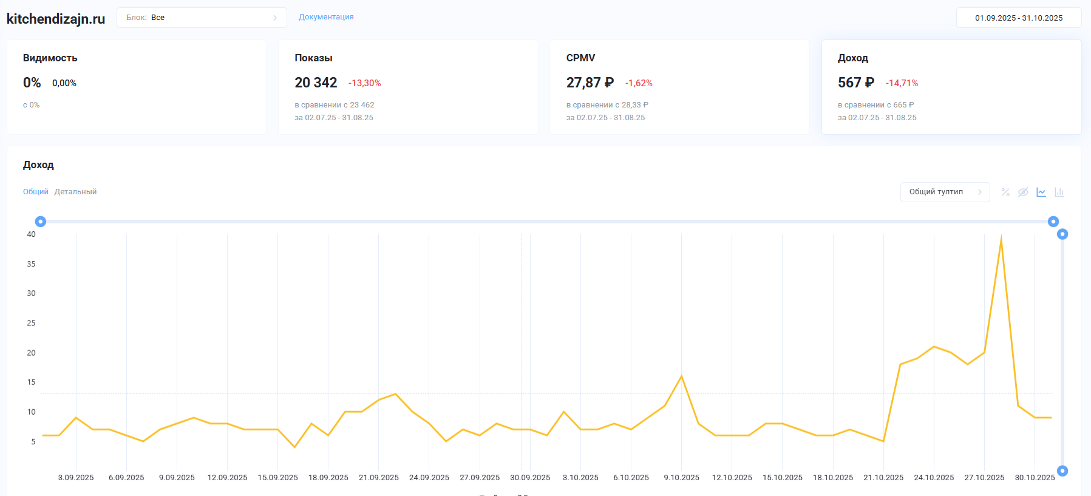Select the Общий tab

[x=35, y=192]
